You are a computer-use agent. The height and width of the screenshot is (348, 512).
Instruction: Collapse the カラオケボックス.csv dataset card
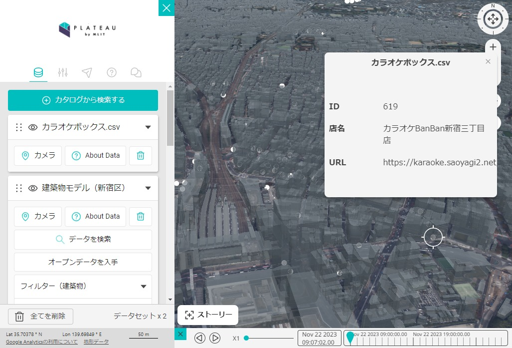(x=148, y=127)
